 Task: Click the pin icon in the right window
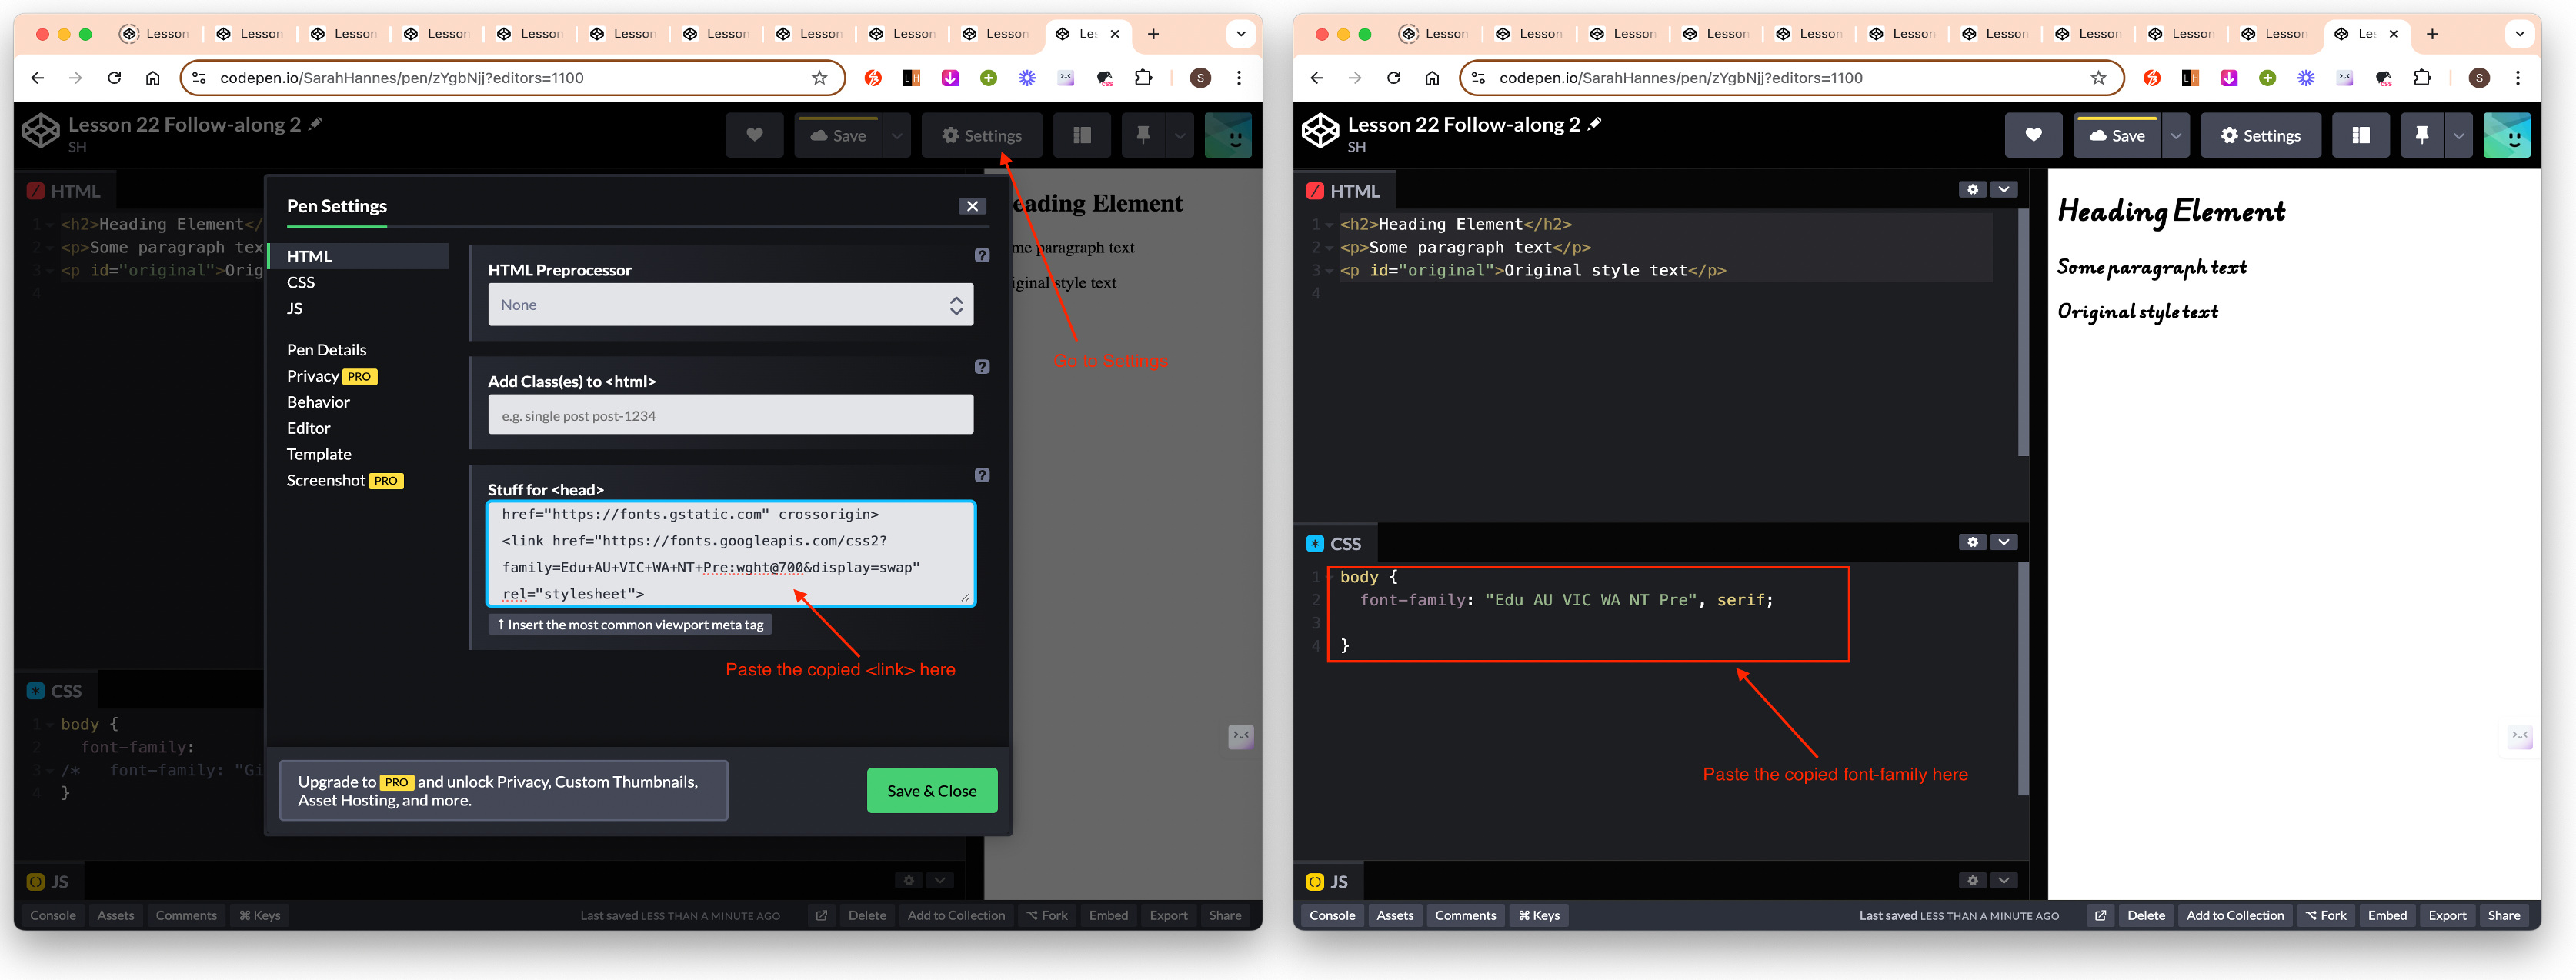[x=2422, y=136]
